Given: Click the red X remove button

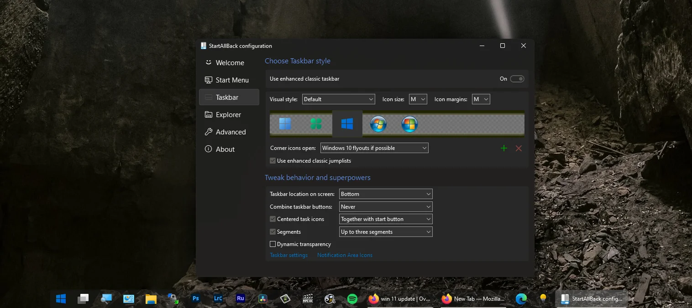Looking at the screenshot, I should [519, 148].
